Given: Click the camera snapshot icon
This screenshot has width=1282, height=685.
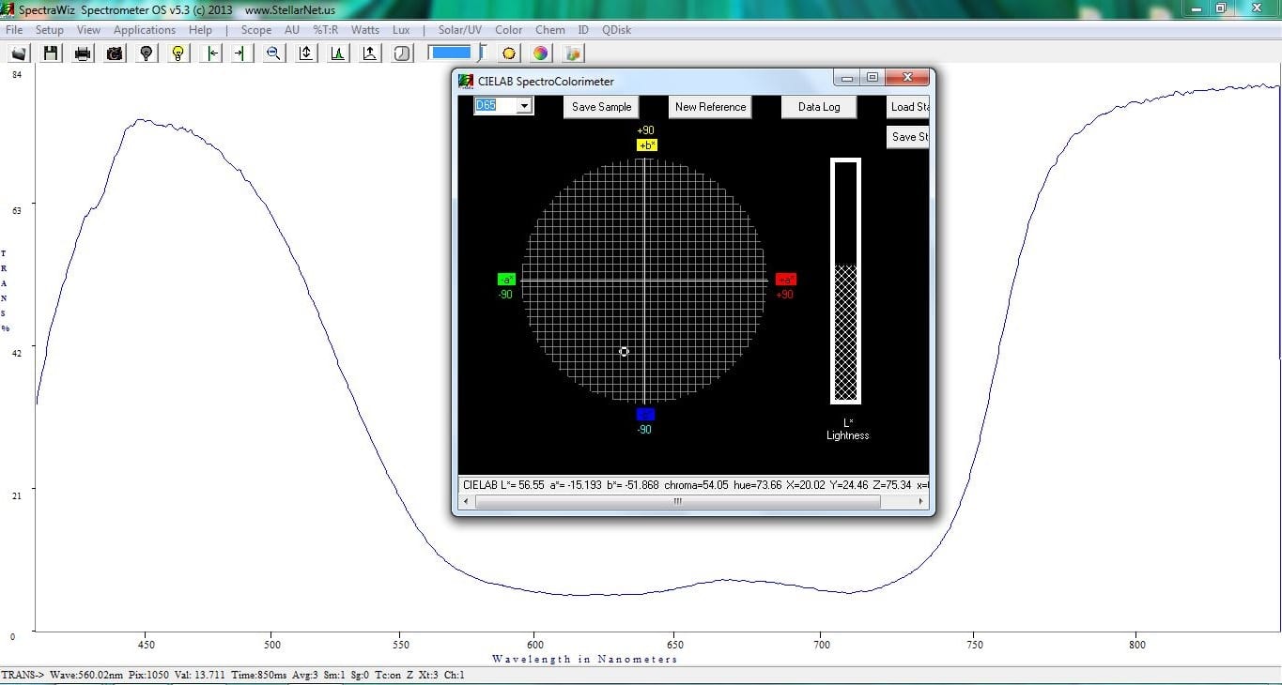Looking at the screenshot, I should pos(115,53).
